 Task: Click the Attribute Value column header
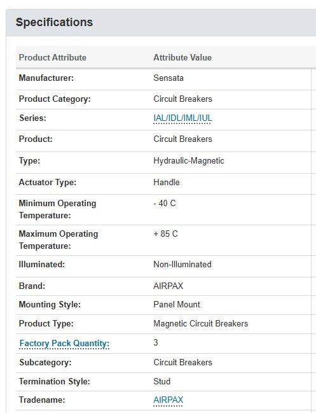[182, 57]
